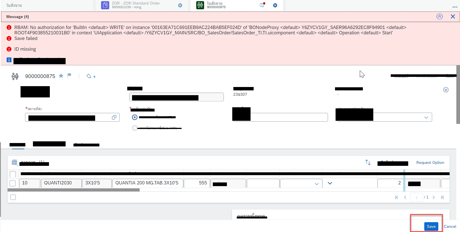Click the order number 9000000875 heading
This screenshot has width=460, height=232.
point(40,76)
